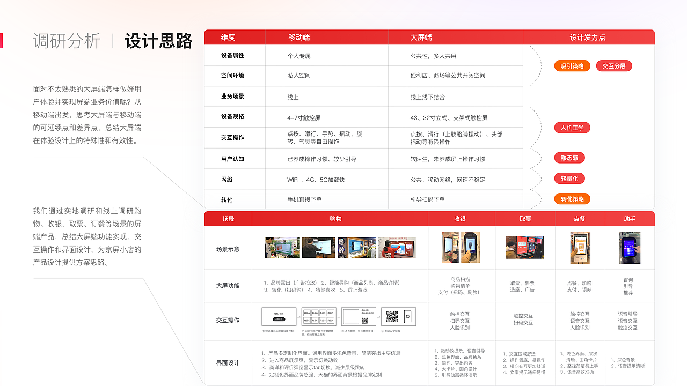Select the 用户认知 row label
Screen dimensions: 687x386
click(232, 159)
